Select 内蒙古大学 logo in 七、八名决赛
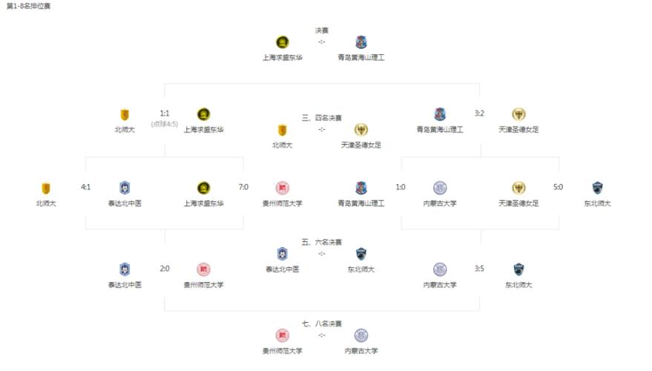This screenshot has width=652, height=371. pos(361,335)
